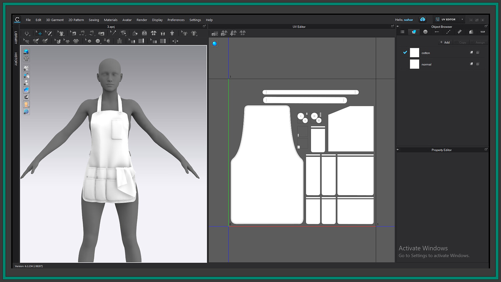The image size is (501, 282).
Task: Toggle the checkmark beside cotton fabric
Action: (405, 52)
